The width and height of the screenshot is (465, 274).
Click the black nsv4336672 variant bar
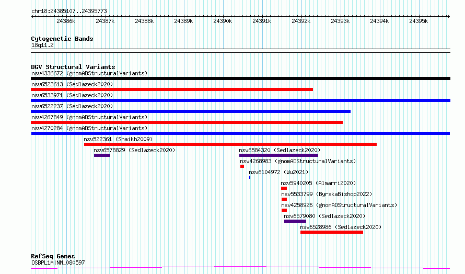[240, 78]
